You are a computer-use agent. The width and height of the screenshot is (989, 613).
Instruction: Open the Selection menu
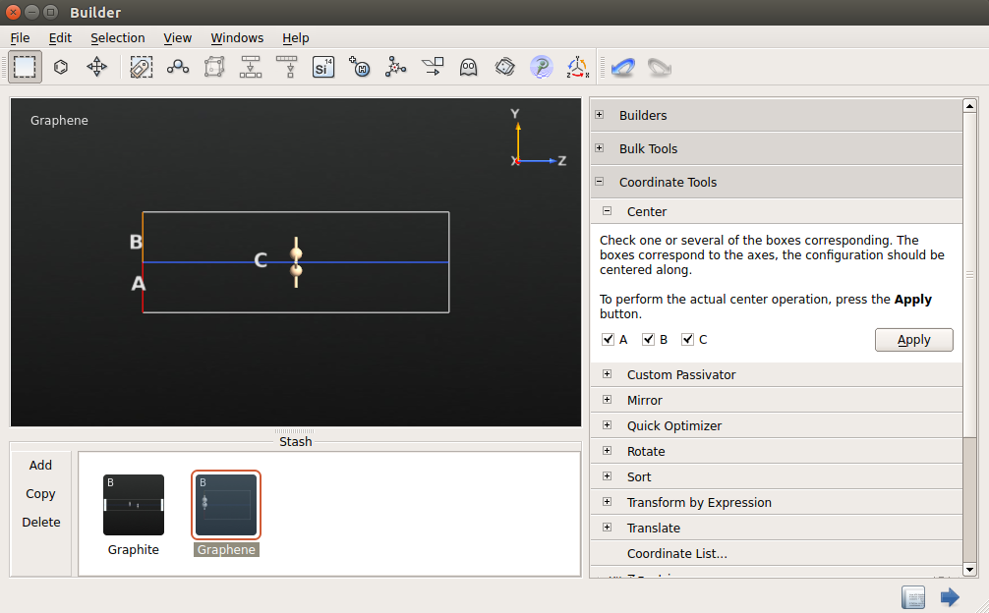(x=118, y=37)
